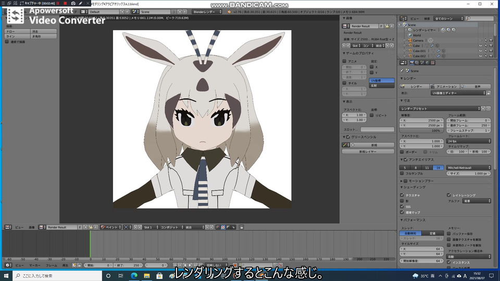
Task: Click the Camera object icon in outliner
Action: pyautogui.click(x=410, y=41)
